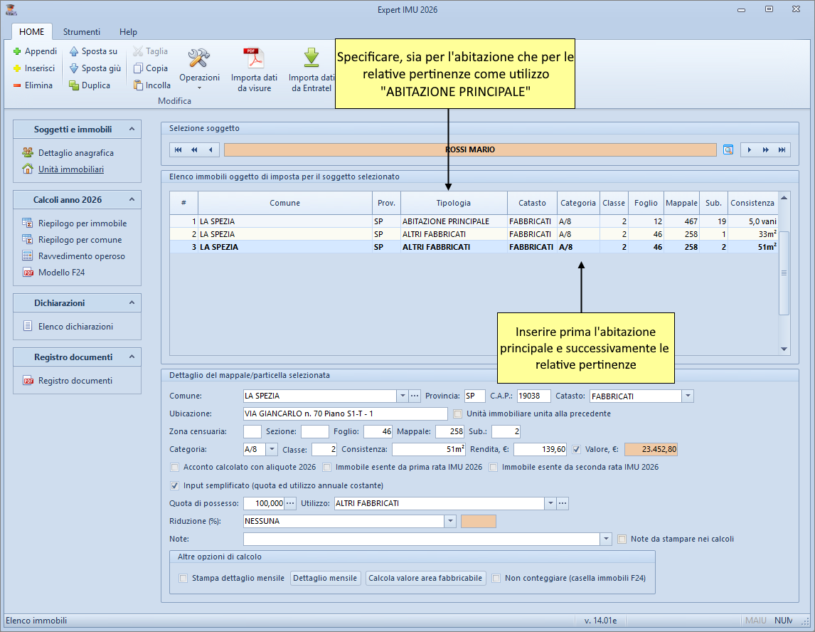815x632 pixels.
Task: Check Stampa dettaglio mensile option
Action: click(183, 578)
